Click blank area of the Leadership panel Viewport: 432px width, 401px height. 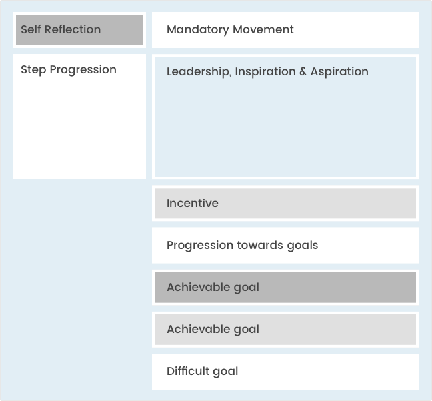pyautogui.click(x=285, y=127)
